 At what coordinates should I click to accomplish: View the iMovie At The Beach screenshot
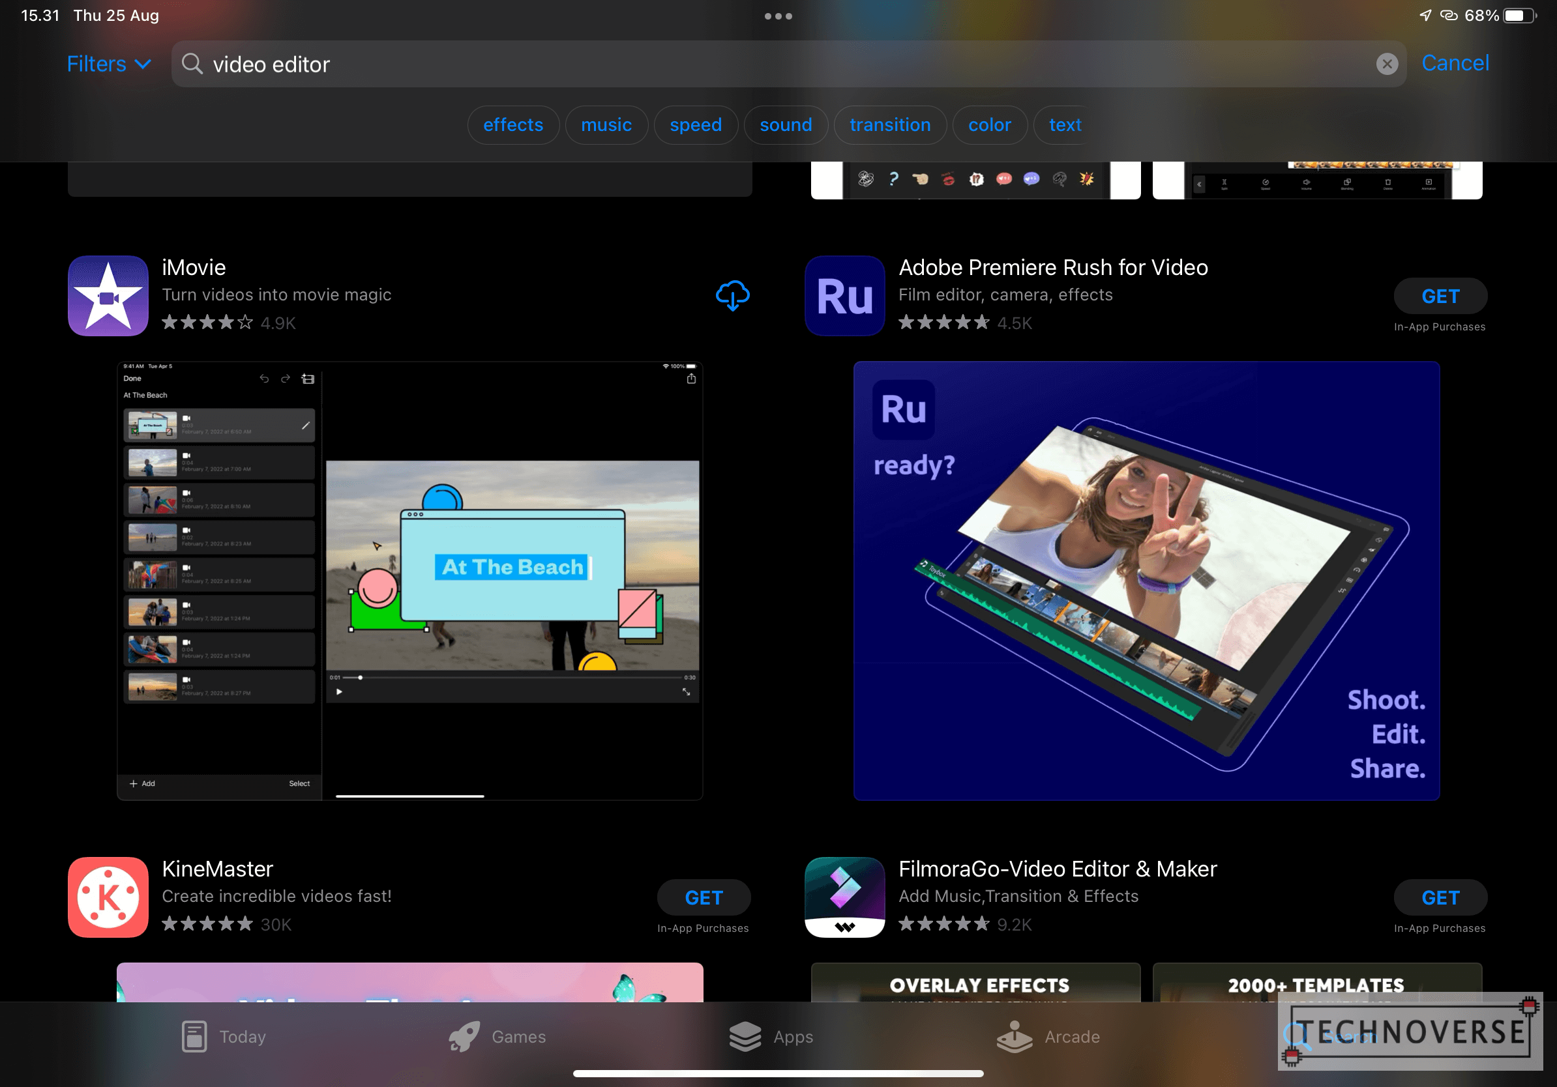pos(409,581)
